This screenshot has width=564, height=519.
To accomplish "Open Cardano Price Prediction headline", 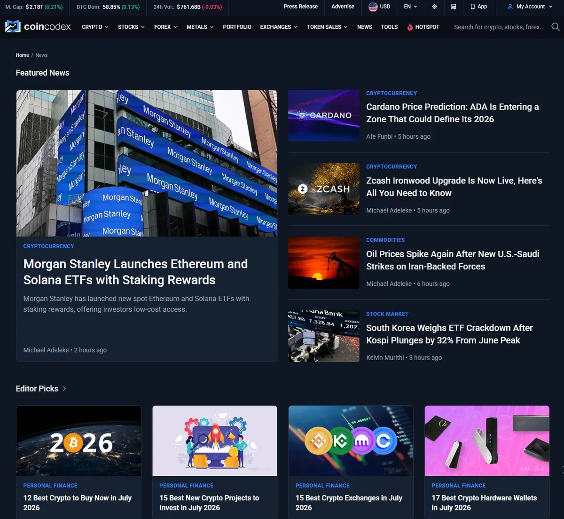I will [453, 113].
